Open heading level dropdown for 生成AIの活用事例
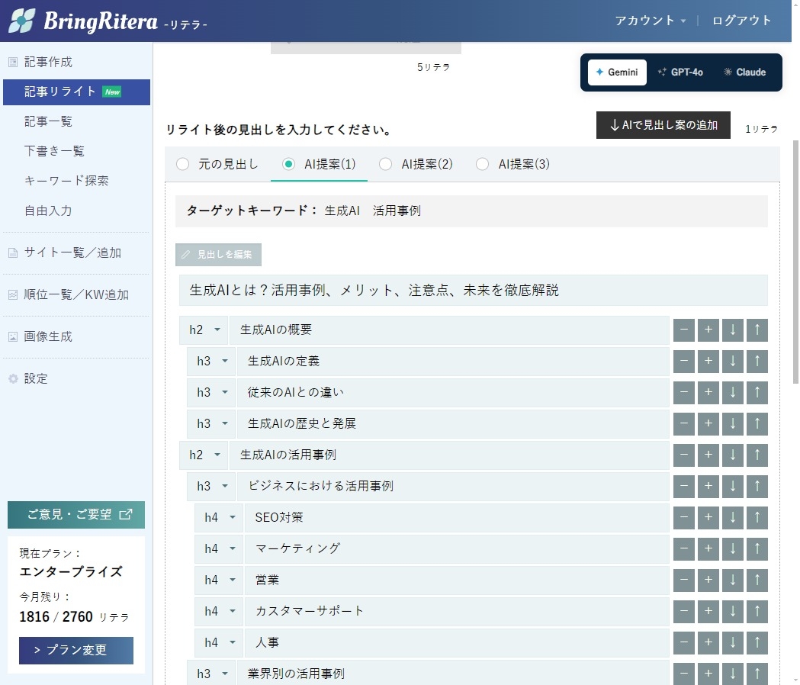Image resolution: width=800 pixels, height=685 pixels. click(204, 455)
